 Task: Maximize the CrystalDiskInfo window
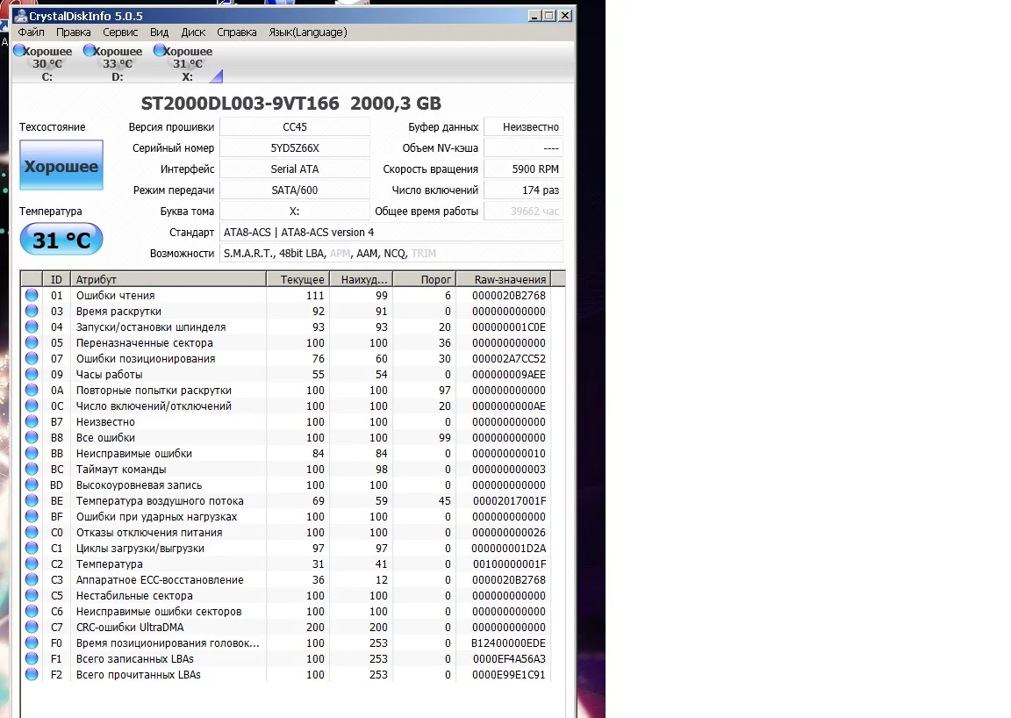pyautogui.click(x=549, y=16)
